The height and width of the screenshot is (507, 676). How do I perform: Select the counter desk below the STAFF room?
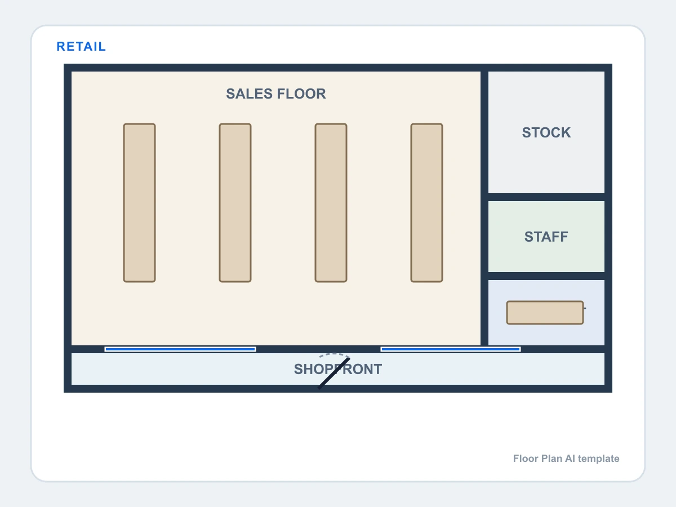[x=545, y=313]
